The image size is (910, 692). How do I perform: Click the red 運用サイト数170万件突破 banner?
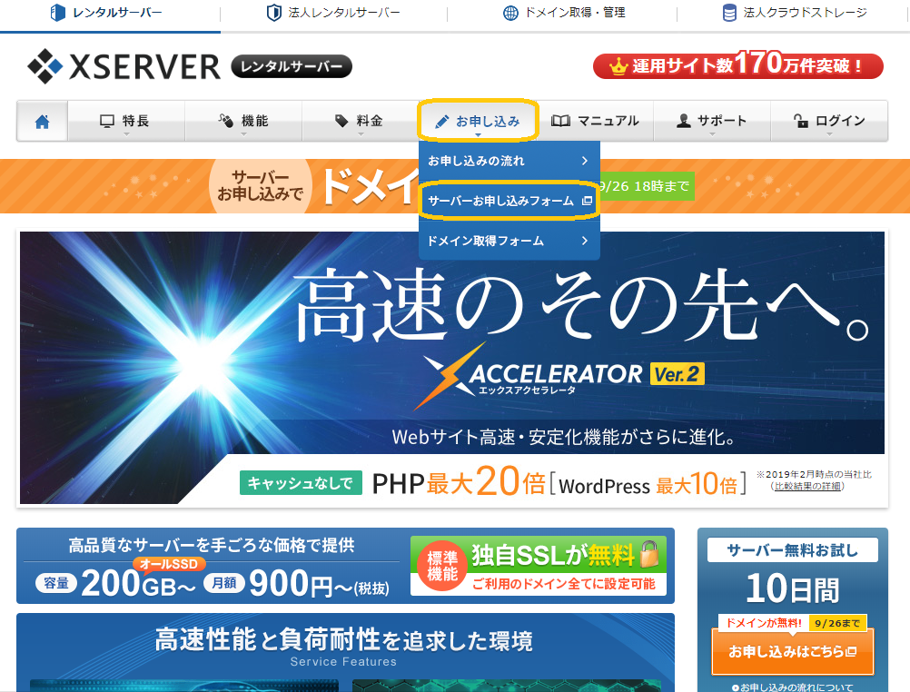(x=738, y=65)
